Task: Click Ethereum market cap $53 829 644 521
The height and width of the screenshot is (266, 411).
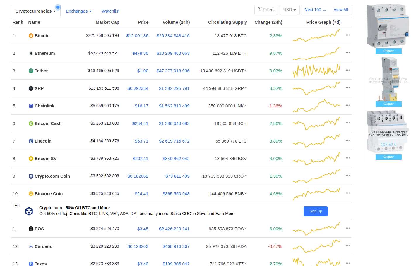Action: tap(104, 53)
